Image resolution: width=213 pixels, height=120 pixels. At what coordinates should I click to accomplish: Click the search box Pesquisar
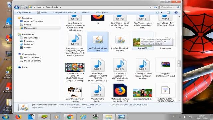(x=170, y=7)
